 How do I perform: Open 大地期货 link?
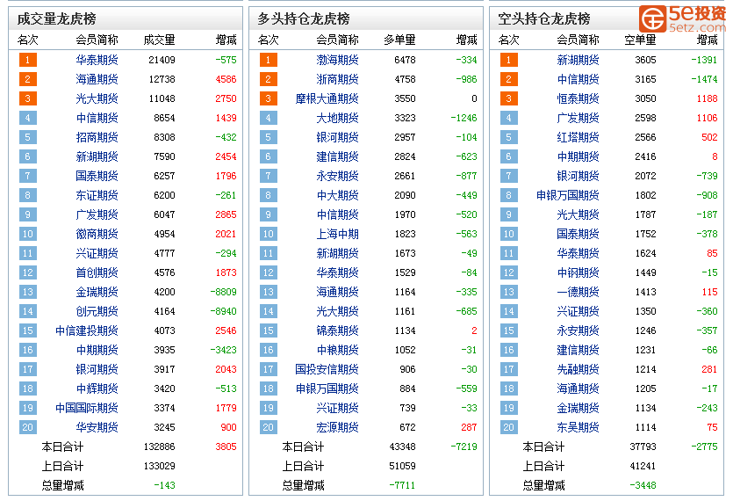(337, 118)
